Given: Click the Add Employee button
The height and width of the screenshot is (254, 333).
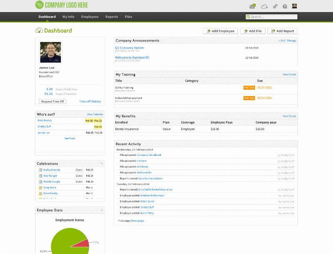Looking at the screenshot, I should 220,31.
